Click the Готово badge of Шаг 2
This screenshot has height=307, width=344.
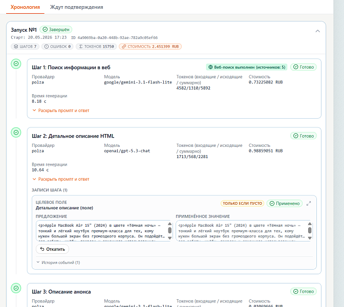pyautogui.click(x=304, y=136)
